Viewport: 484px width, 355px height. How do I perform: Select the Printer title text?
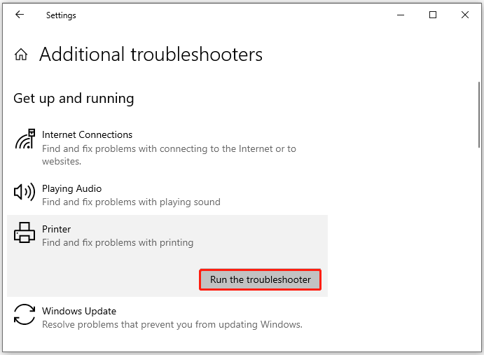click(x=56, y=229)
